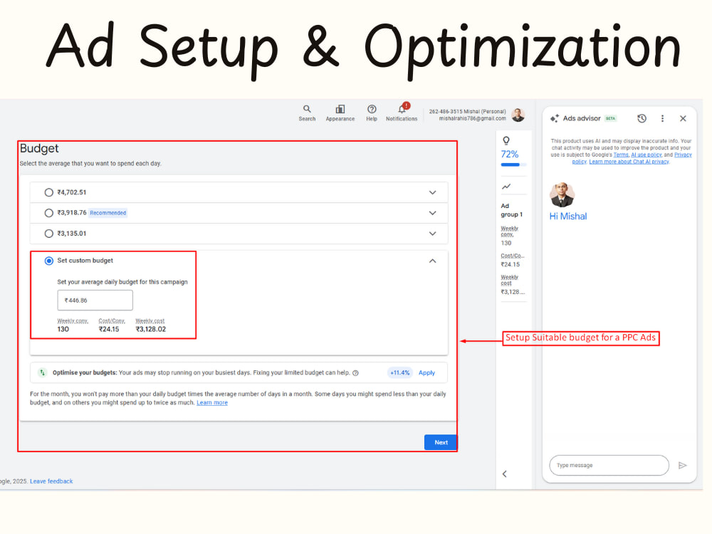Open Learn more about Chat AI privacy

tap(629, 162)
